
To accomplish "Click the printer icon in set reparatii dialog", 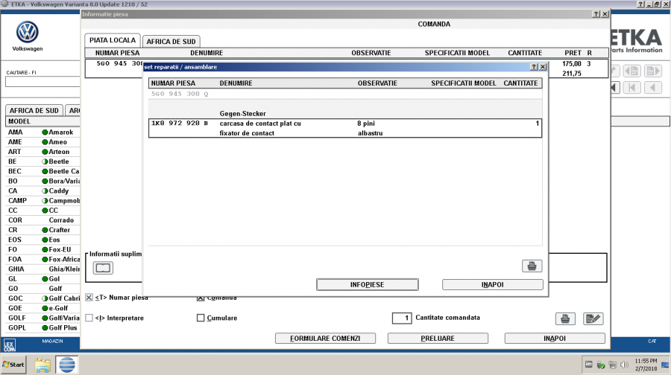I will click(x=532, y=266).
